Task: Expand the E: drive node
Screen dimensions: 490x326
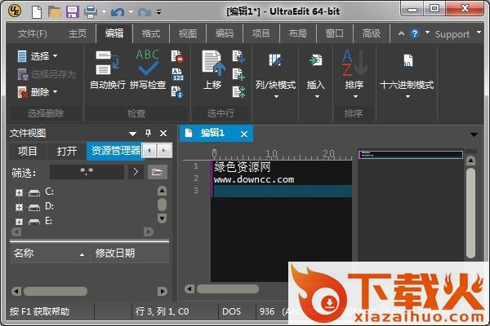Action: coord(19,222)
